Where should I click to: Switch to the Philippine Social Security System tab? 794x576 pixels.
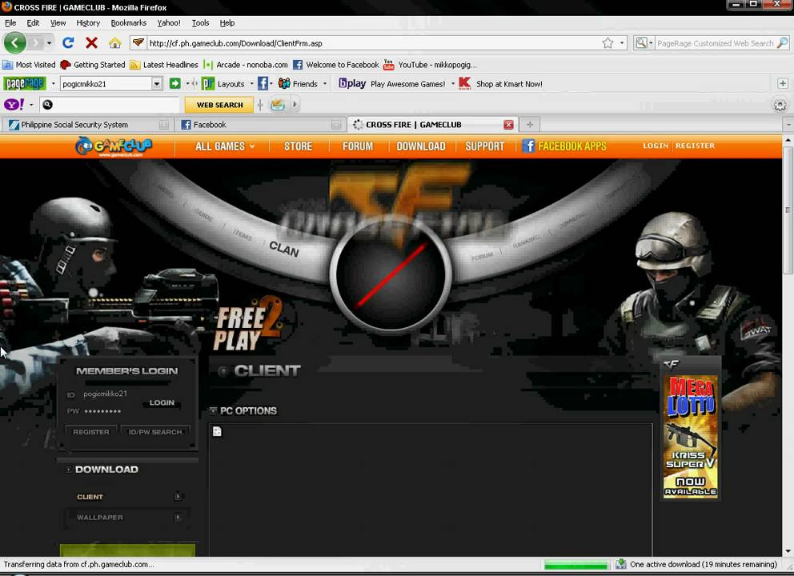point(87,125)
